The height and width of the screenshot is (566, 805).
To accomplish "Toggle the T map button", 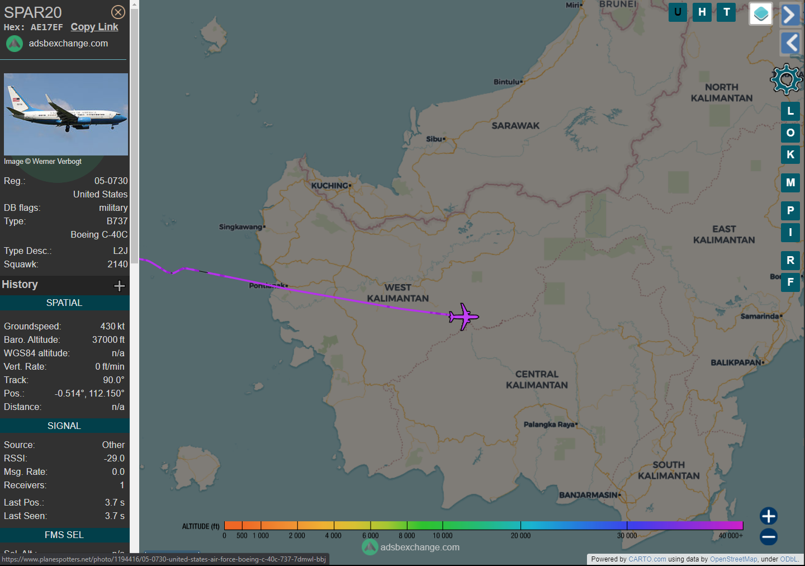I will (726, 12).
